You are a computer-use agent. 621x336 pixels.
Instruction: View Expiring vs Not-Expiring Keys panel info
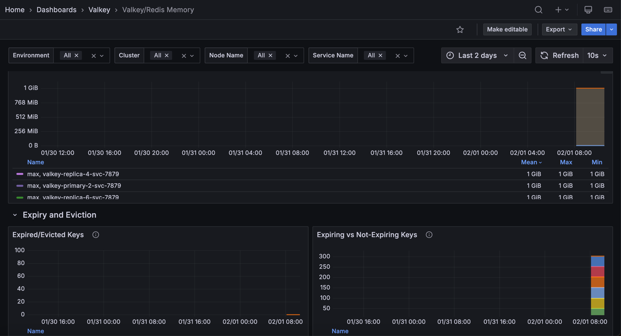pos(429,235)
